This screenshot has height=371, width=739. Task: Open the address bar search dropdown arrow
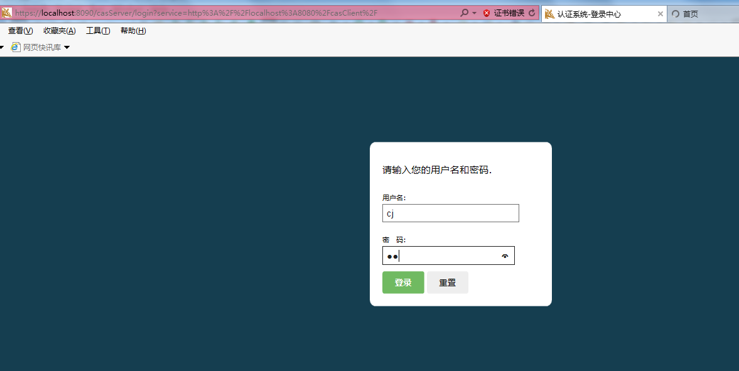[x=474, y=13]
